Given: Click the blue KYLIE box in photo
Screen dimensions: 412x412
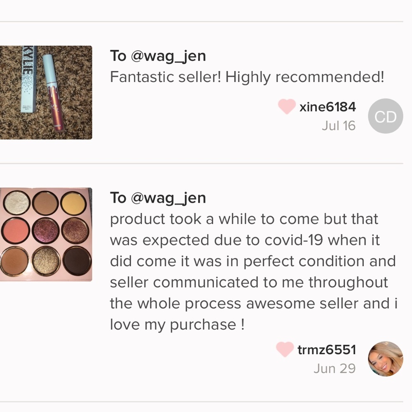Looking at the screenshot, I should (x=29, y=79).
